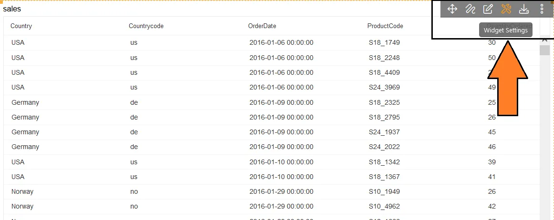Click the Move widget crosshair icon
Image resolution: width=554 pixels, height=220 pixels.
[x=452, y=9]
